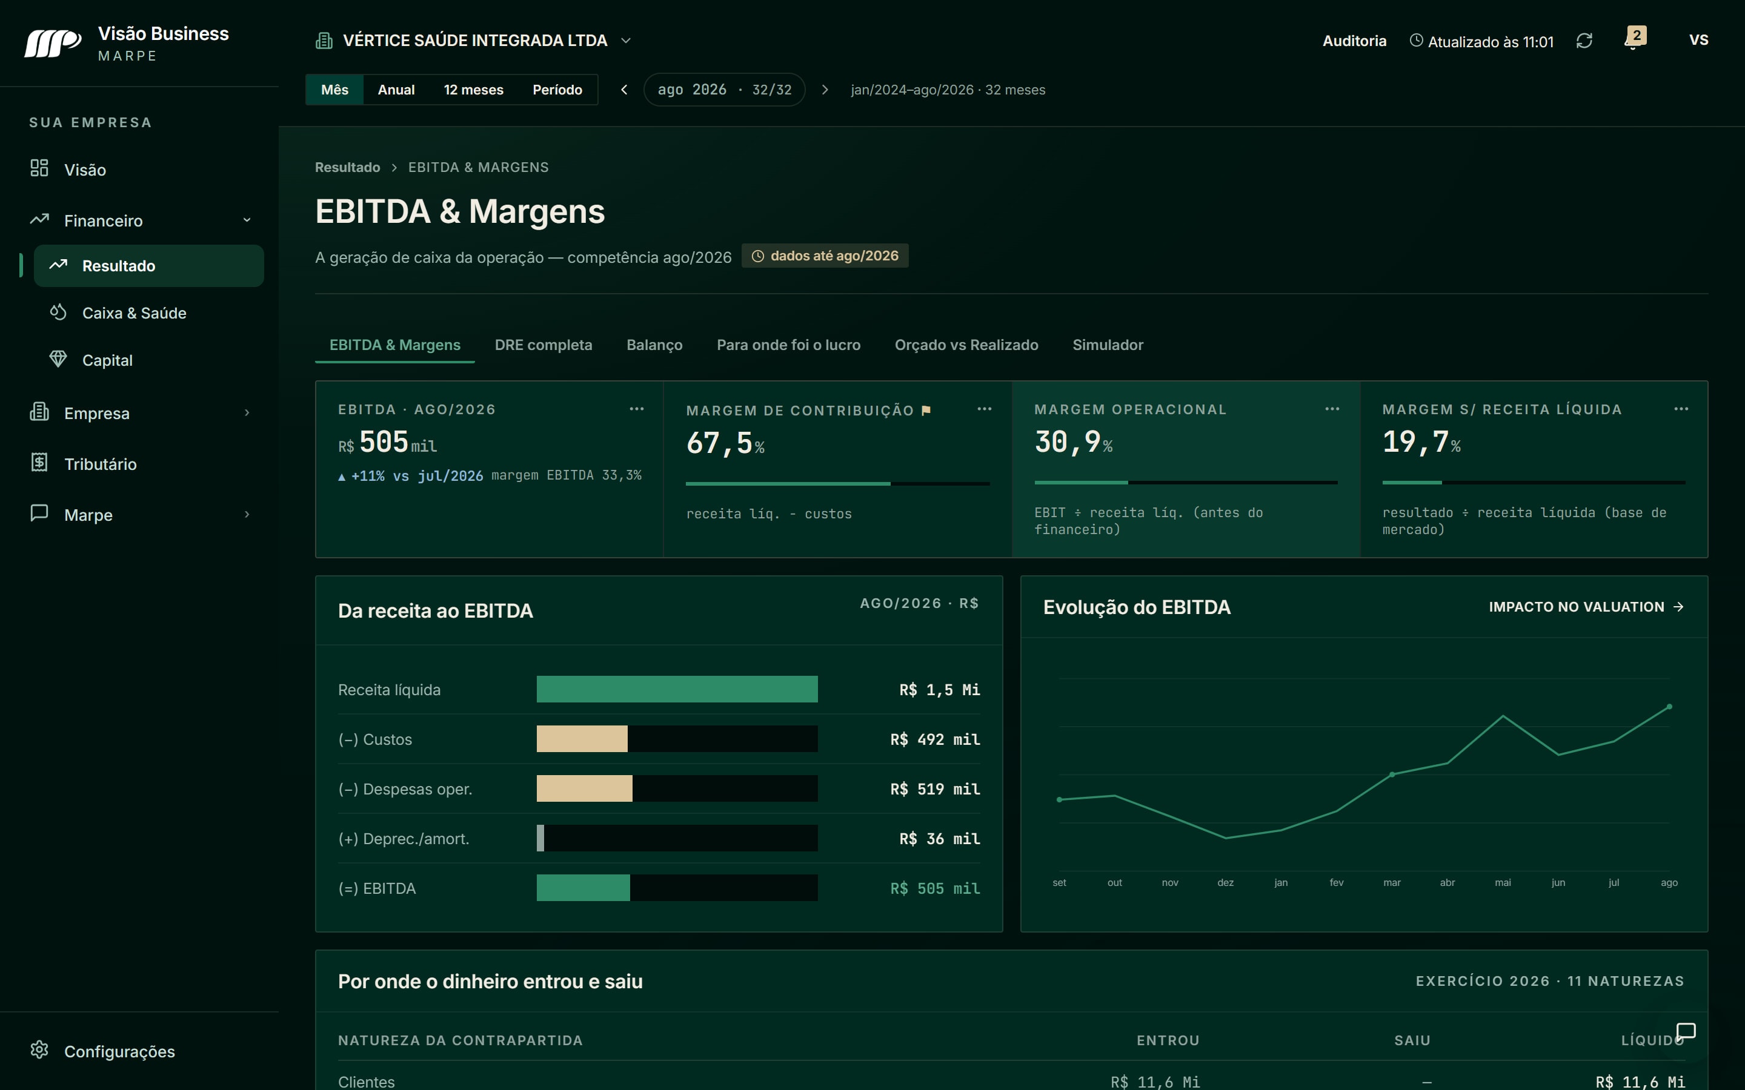Switch to the DRE completa tab
The image size is (1745, 1090).
tap(543, 345)
